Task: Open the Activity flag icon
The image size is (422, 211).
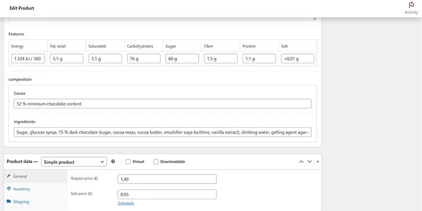Action: (411, 5)
